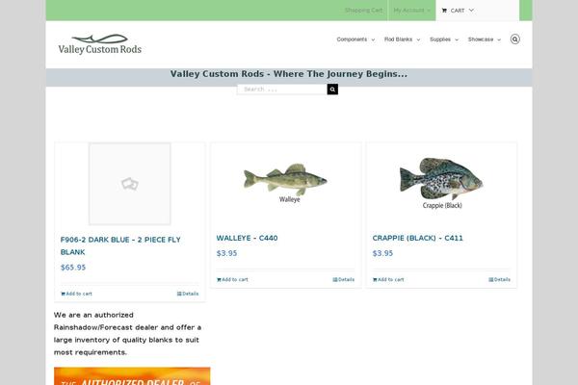This screenshot has width=578, height=385.
Task: Open the Crappie (Black) fish thumbnail
Action: 441,183
